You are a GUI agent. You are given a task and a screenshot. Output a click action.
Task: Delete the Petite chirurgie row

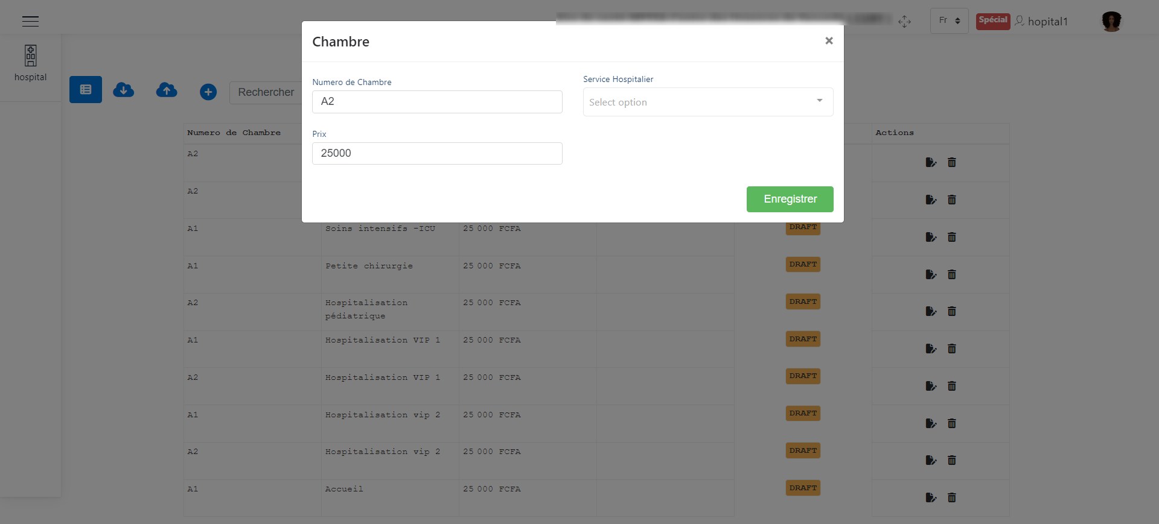pos(952,274)
